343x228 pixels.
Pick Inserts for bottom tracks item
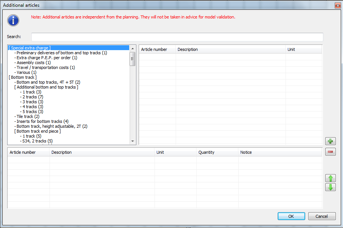42,121
